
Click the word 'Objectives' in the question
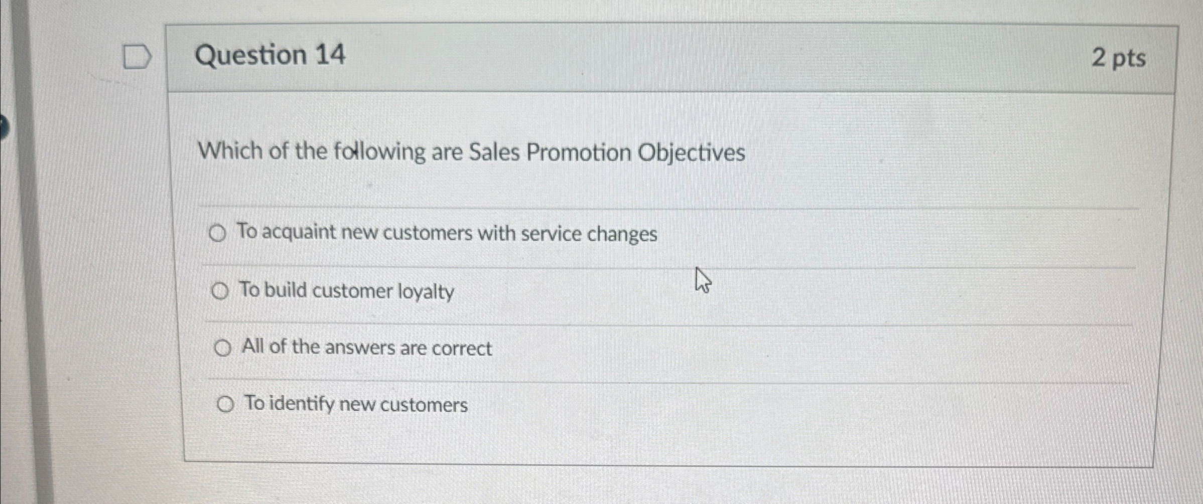coord(691,152)
